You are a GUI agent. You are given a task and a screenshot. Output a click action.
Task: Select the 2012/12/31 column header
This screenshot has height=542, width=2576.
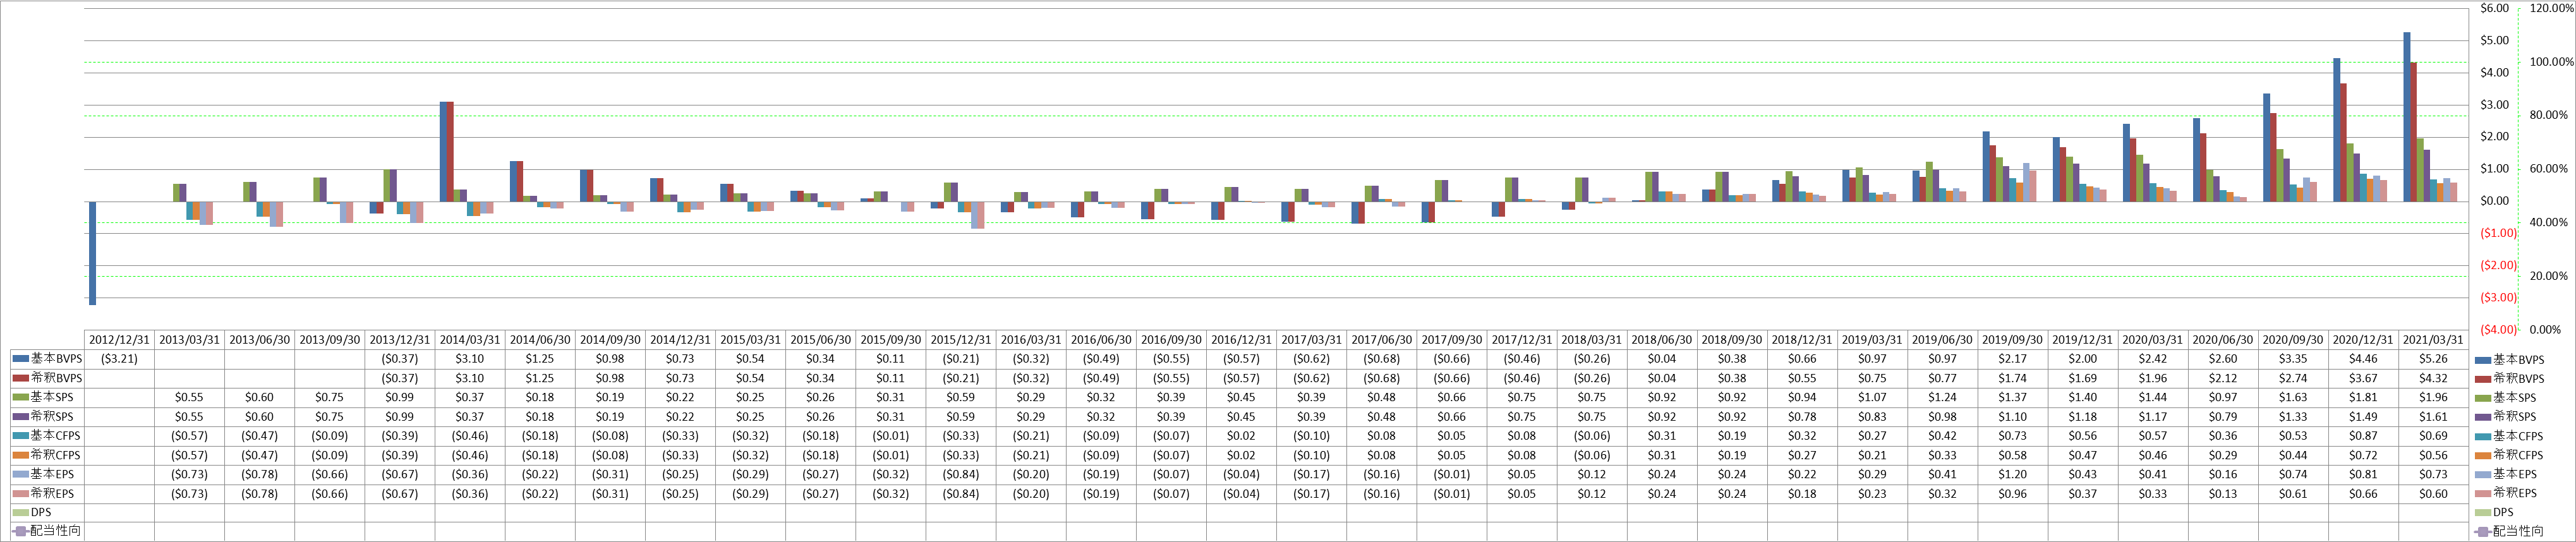click(x=119, y=340)
